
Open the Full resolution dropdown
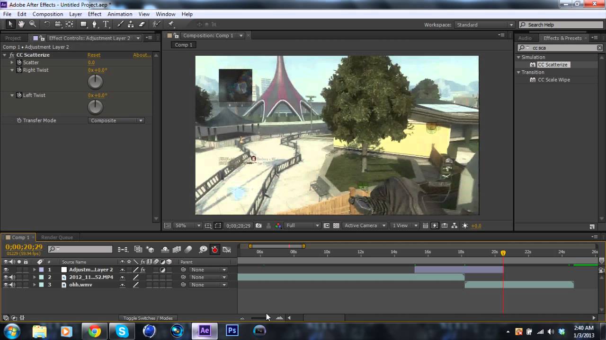pos(303,226)
